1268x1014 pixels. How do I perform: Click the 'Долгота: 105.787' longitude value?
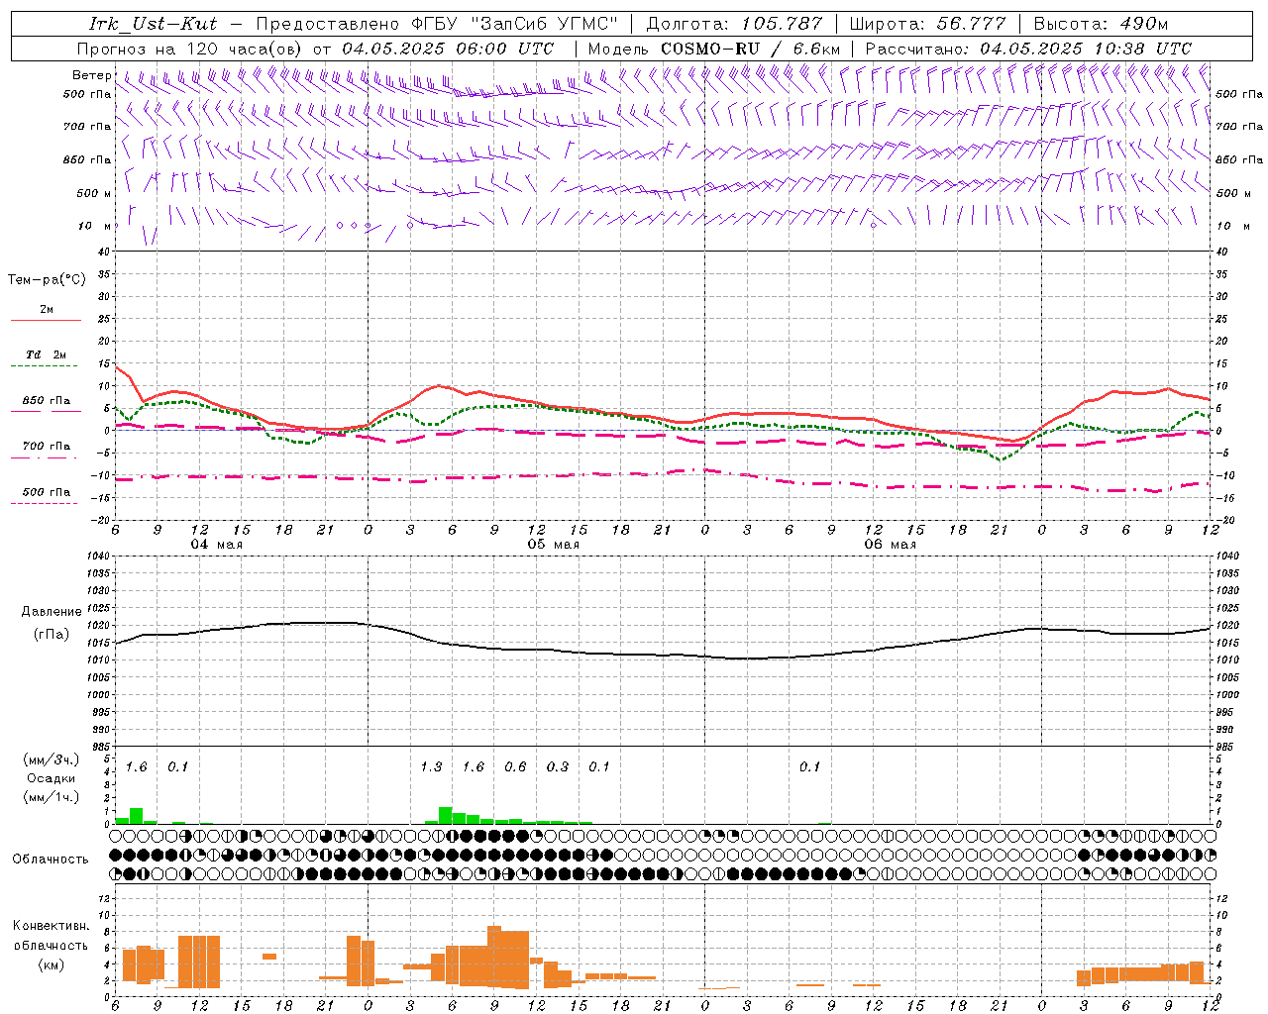click(x=734, y=24)
